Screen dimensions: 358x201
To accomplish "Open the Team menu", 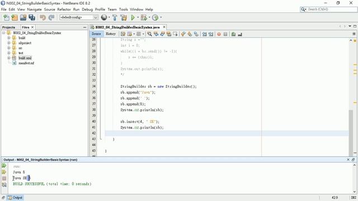I will click(112, 9).
